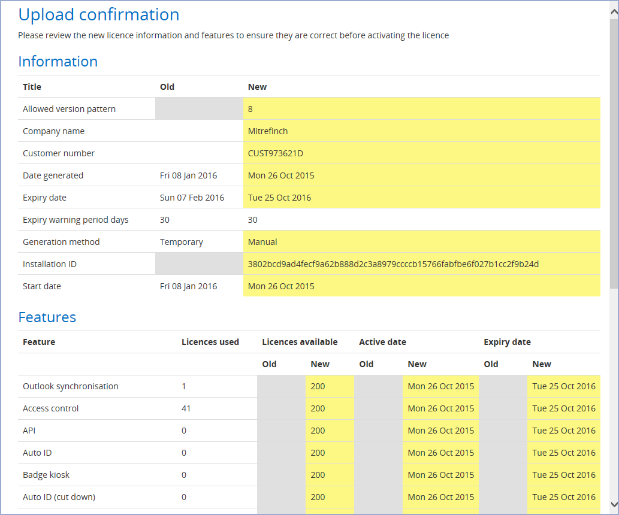Click the Mitrefinch company name cell
The image size is (619, 515).
pos(268,131)
